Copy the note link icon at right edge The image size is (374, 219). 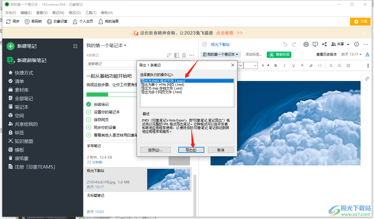coord(367,79)
